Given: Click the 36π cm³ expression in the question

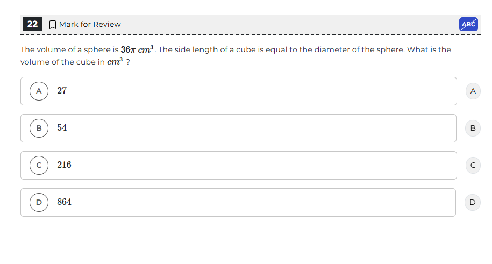Looking at the screenshot, I should click(x=138, y=49).
